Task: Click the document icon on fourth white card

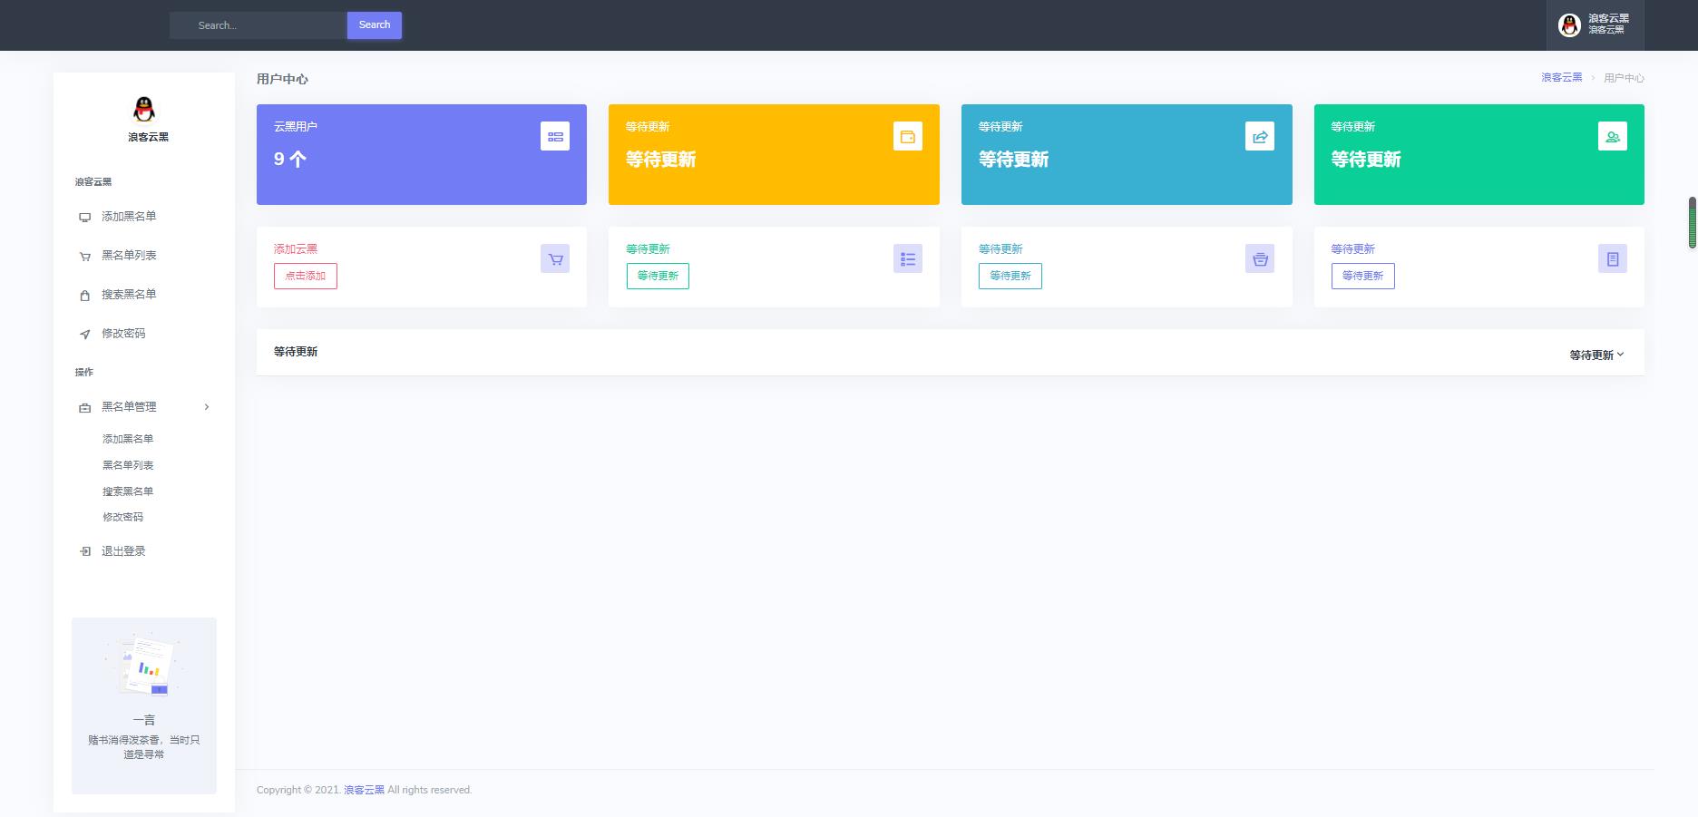Action: point(1612,259)
